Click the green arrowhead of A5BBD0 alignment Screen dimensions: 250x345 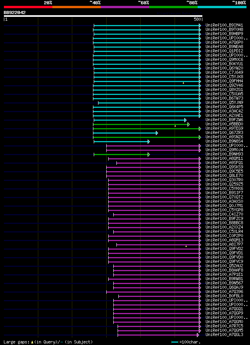[189, 125]
